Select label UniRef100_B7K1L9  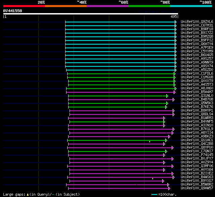click(197, 129)
